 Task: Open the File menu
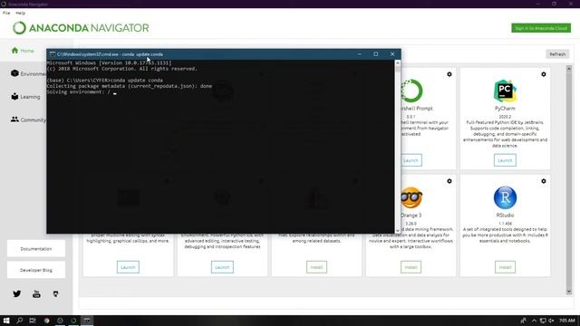pyautogui.click(x=6, y=13)
